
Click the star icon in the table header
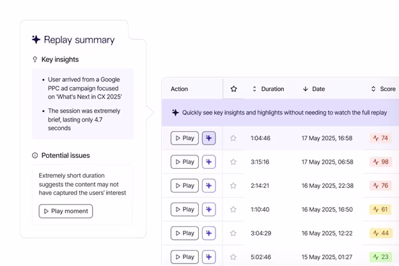pos(233,89)
